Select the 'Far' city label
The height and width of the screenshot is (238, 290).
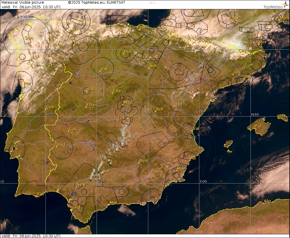(41, 194)
